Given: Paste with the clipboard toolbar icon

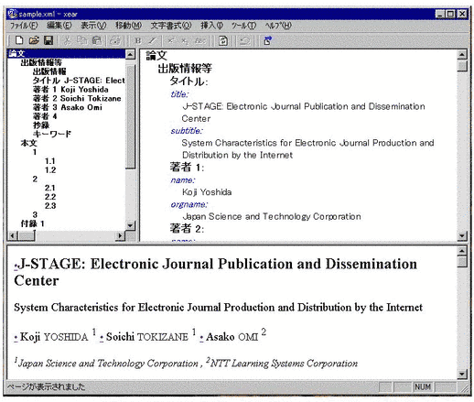Looking at the screenshot, I should (x=96, y=40).
